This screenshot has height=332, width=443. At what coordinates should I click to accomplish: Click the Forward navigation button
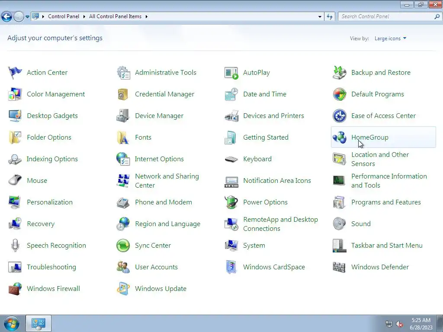tap(19, 17)
